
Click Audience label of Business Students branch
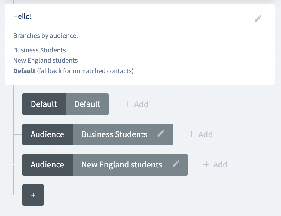pyautogui.click(x=47, y=134)
